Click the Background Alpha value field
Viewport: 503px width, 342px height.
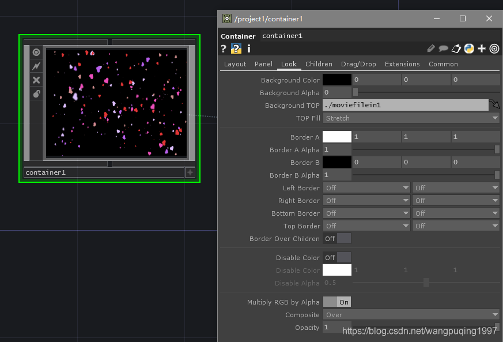pyautogui.click(x=337, y=92)
